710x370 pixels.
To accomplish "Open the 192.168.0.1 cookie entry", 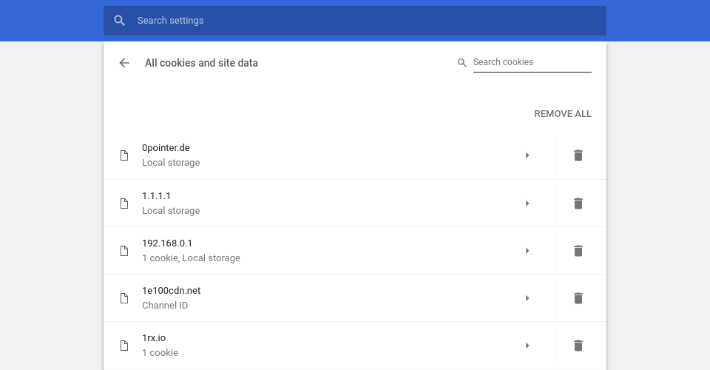I will coord(330,251).
